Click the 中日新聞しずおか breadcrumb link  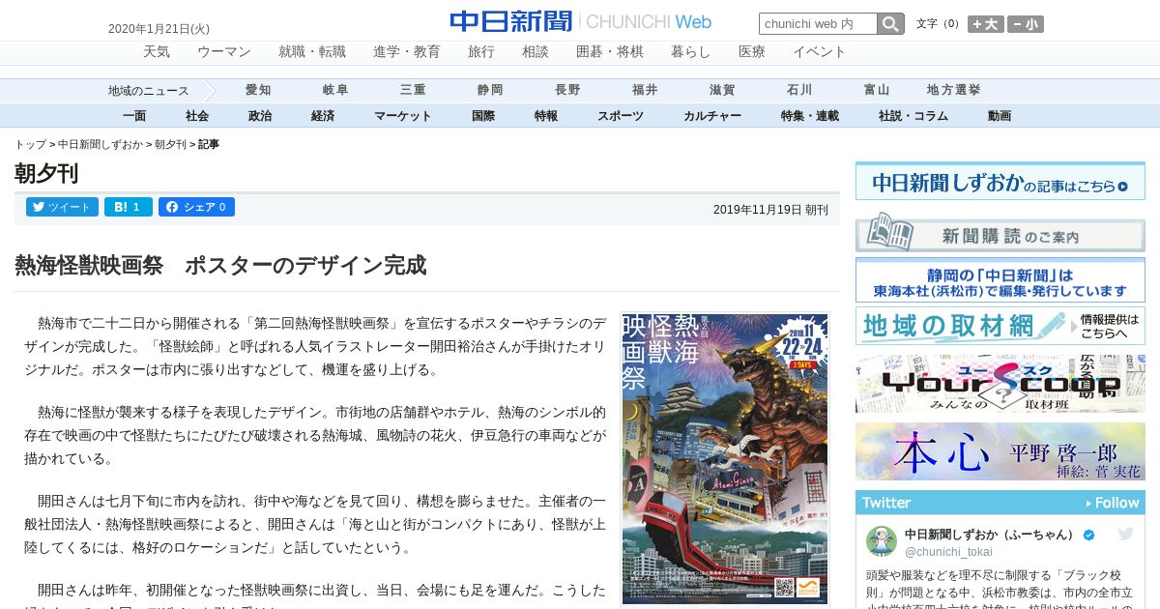(x=101, y=144)
